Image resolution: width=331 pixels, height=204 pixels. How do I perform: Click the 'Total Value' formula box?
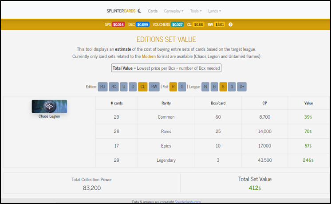[166, 68]
